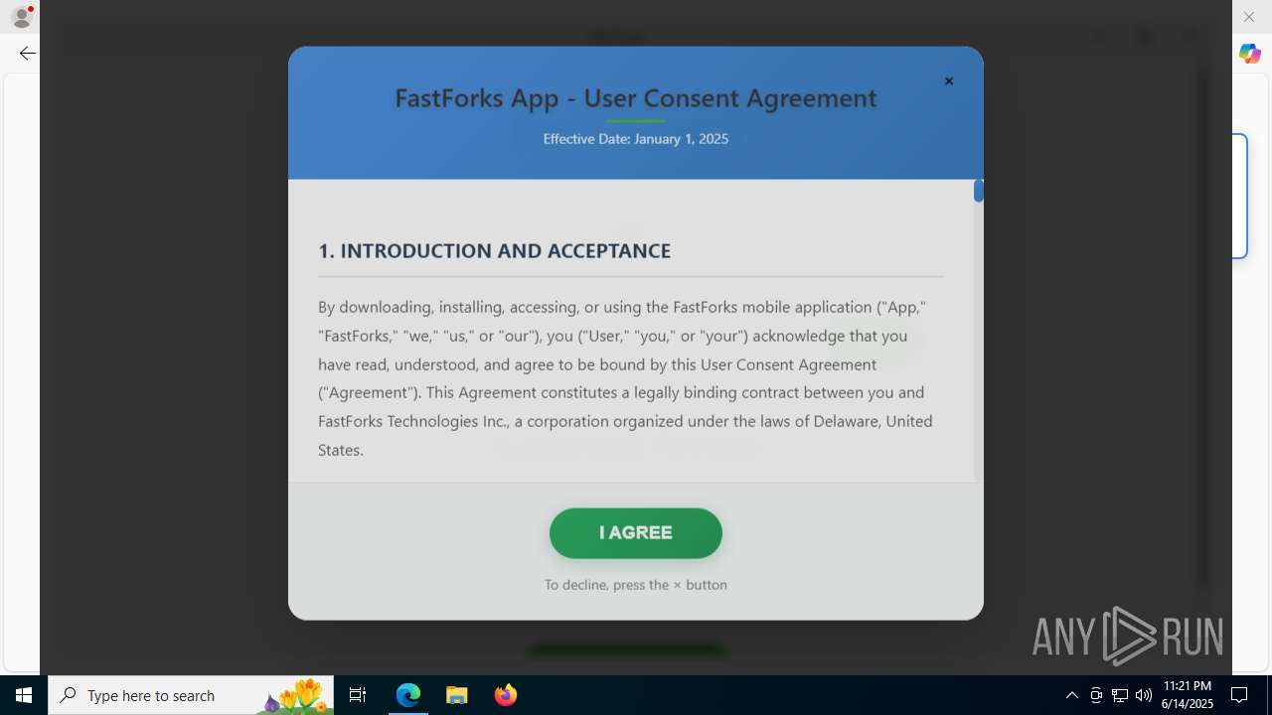Open the clock showing 11:21 PM
1272x715 pixels.
pos(1187,695)
